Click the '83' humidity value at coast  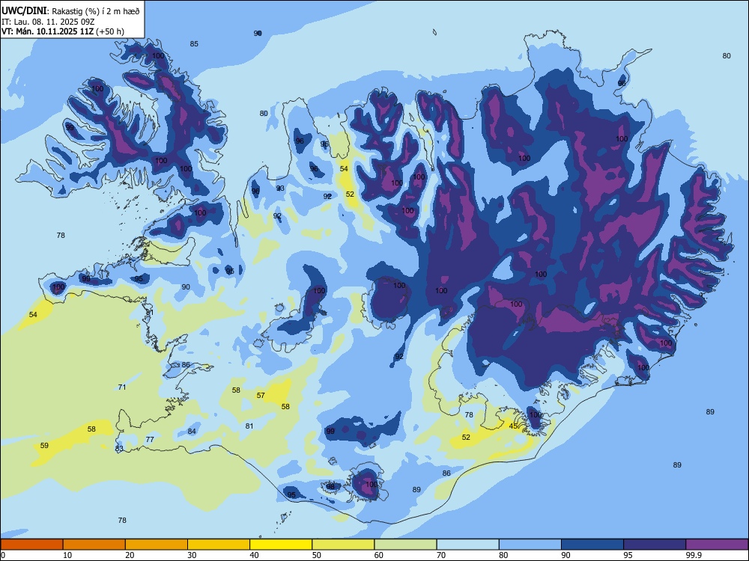[119, 448]
